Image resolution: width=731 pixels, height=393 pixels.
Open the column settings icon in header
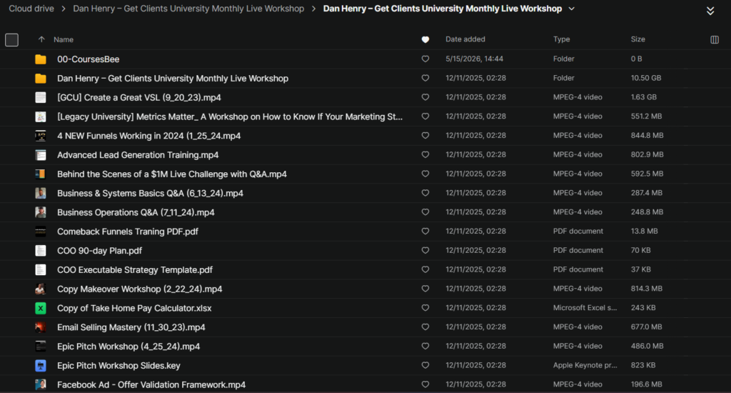click(x=714, y=40)
